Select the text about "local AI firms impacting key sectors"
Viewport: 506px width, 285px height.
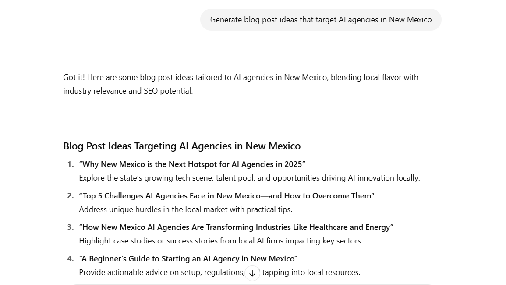click(220, 241)
